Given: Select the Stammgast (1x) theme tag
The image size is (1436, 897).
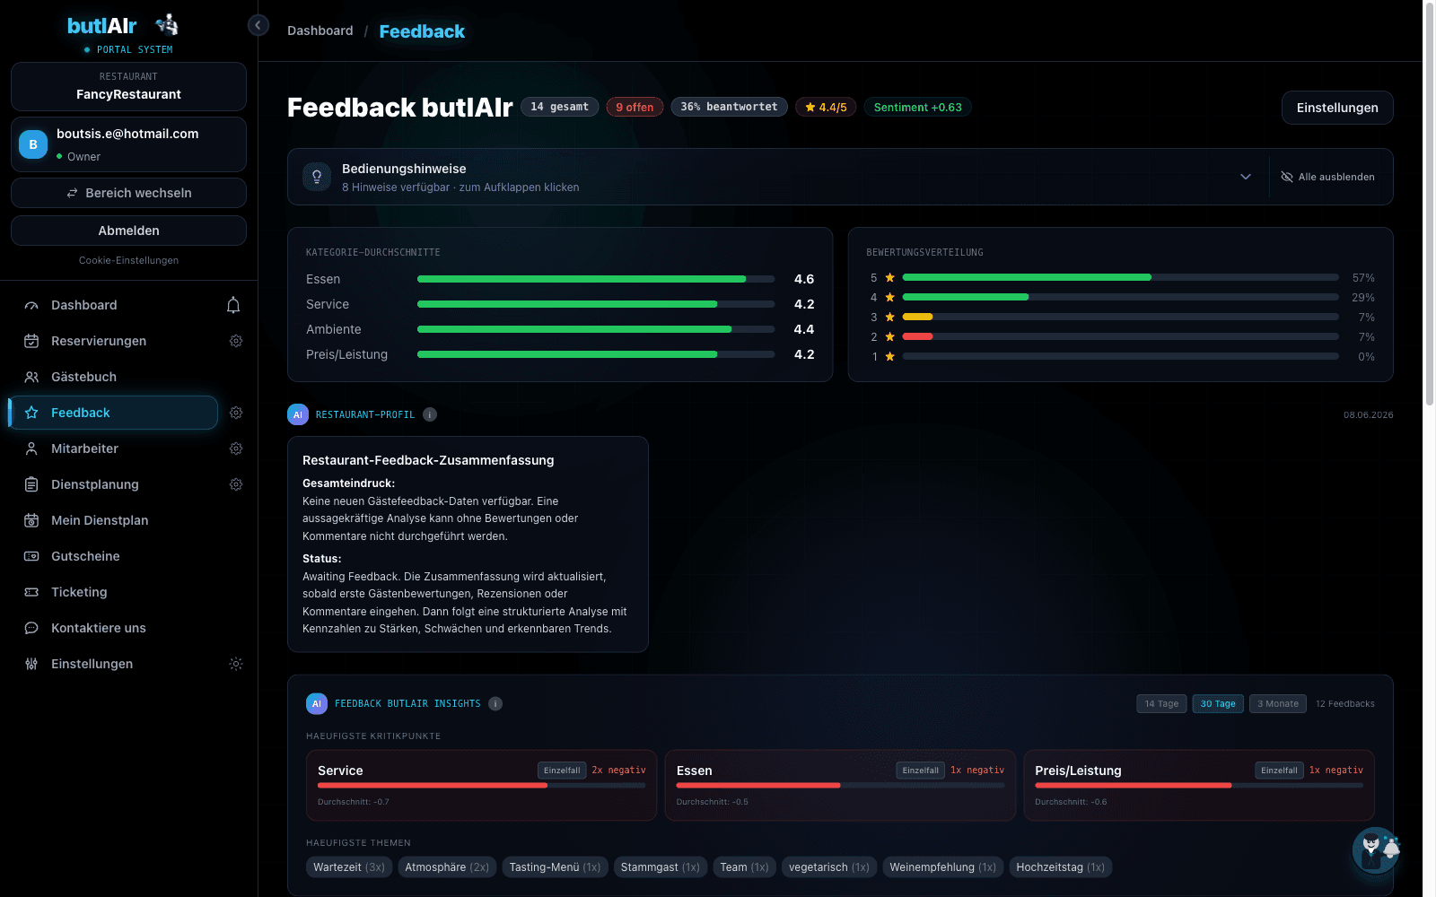Looking at the screenshot, I should [661, 867].
